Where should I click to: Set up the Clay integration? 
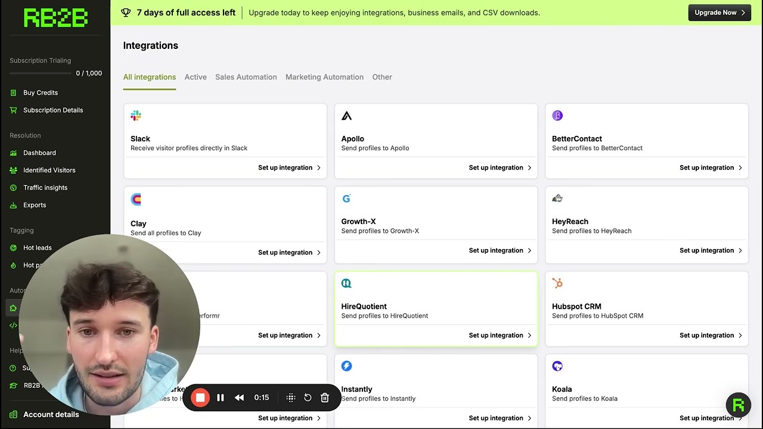pos(289,253)
